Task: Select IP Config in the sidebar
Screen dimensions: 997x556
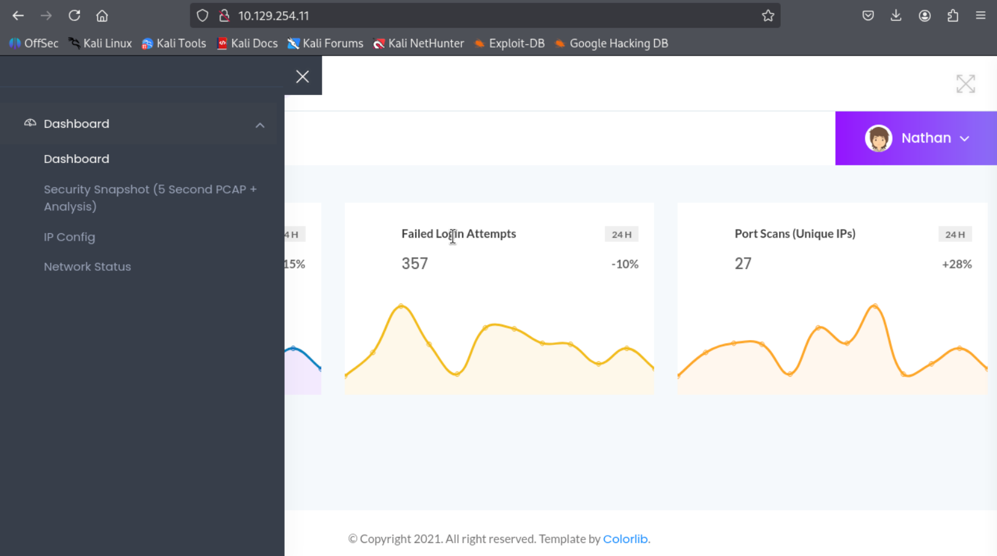Action: [69, 237]
